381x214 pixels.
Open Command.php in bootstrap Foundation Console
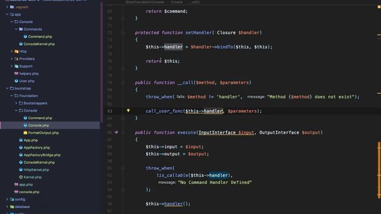click(40, 118)
